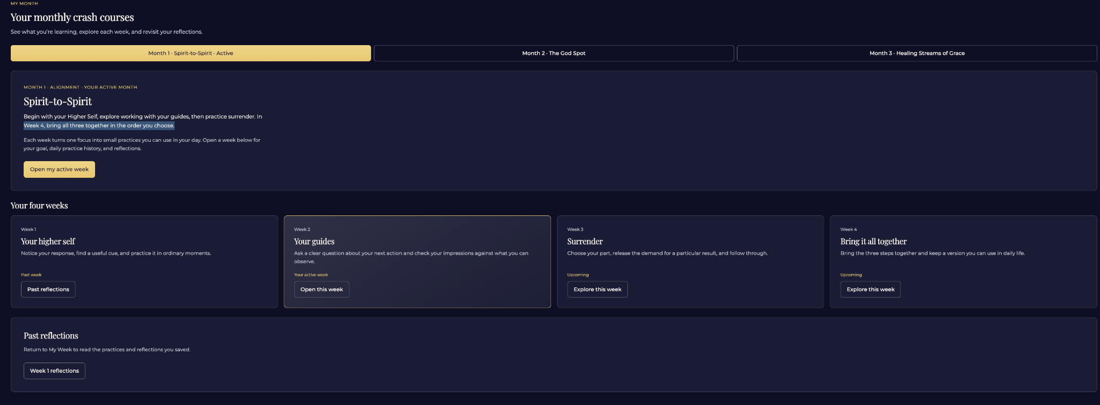Click the Return to My Week description text

click(107, 350)
